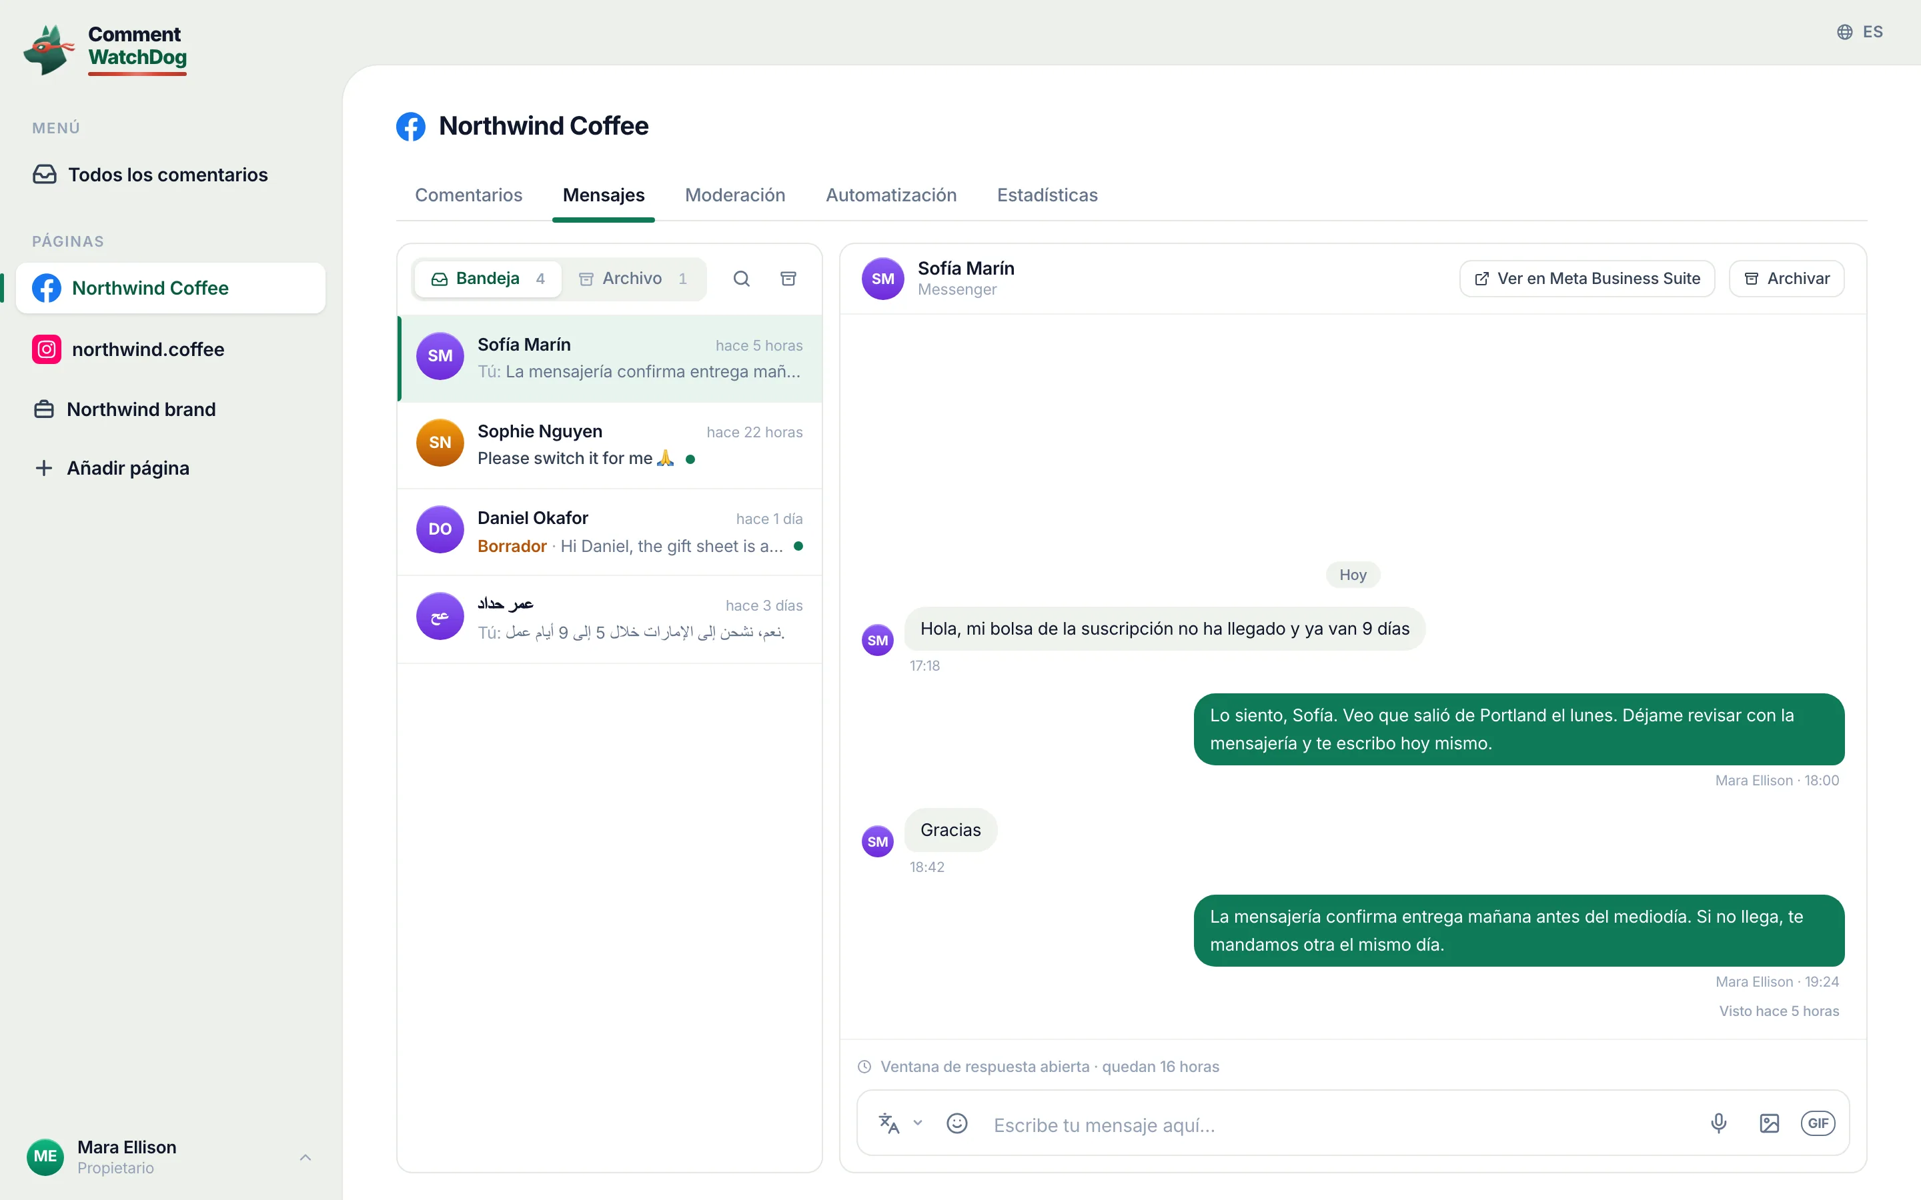
Task: Click the message starting 'Hola, mi bolsa'
Action: 1165,629
